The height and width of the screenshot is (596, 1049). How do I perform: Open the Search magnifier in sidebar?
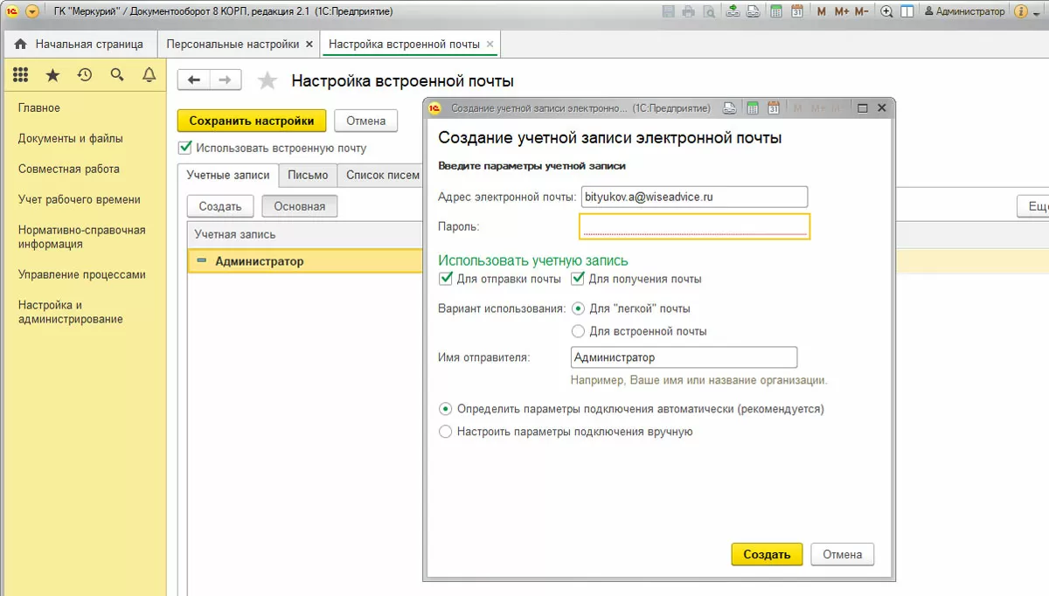pos(117,75)
